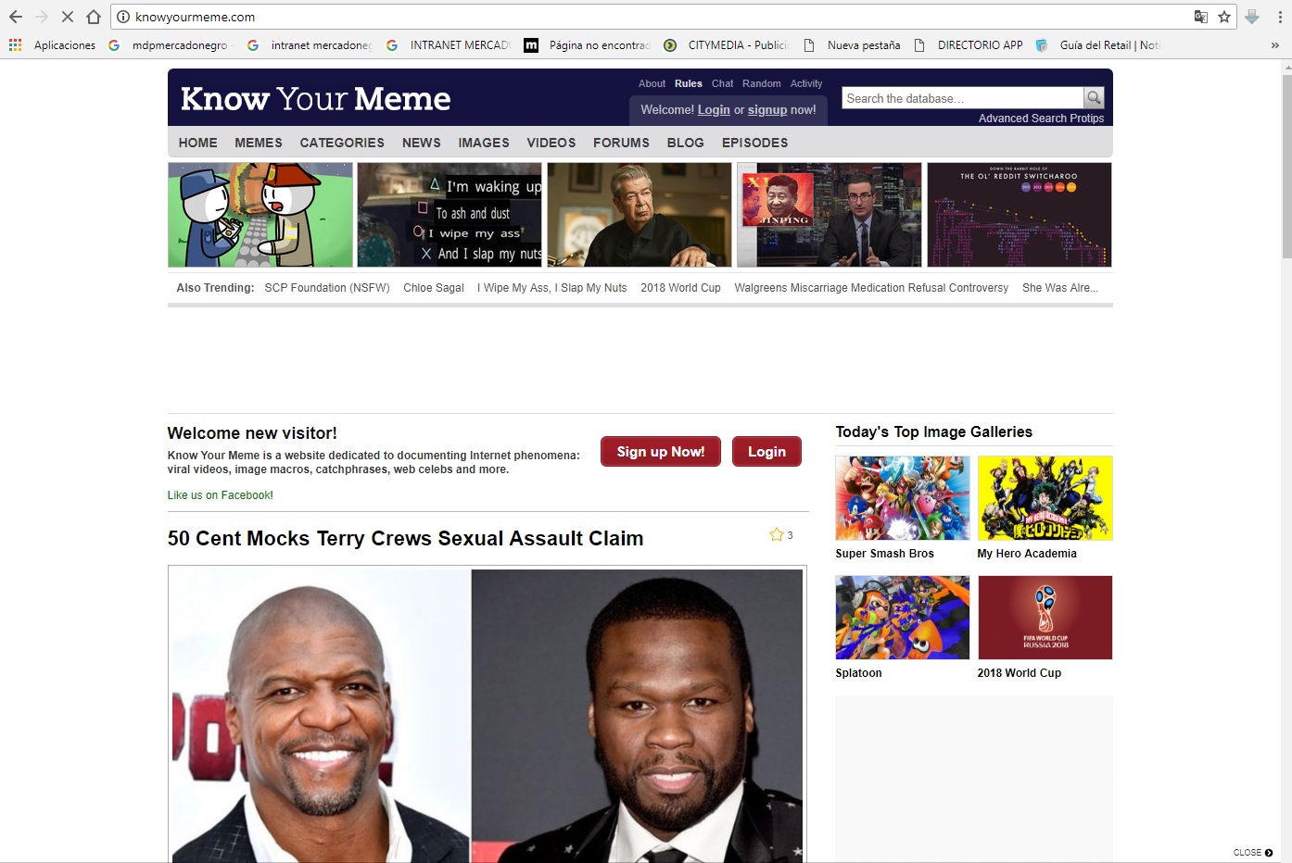Open Guía del Retail bookmark
Image resolution: width=1292 pixels, height=863 pixels.
(1097, 44)
